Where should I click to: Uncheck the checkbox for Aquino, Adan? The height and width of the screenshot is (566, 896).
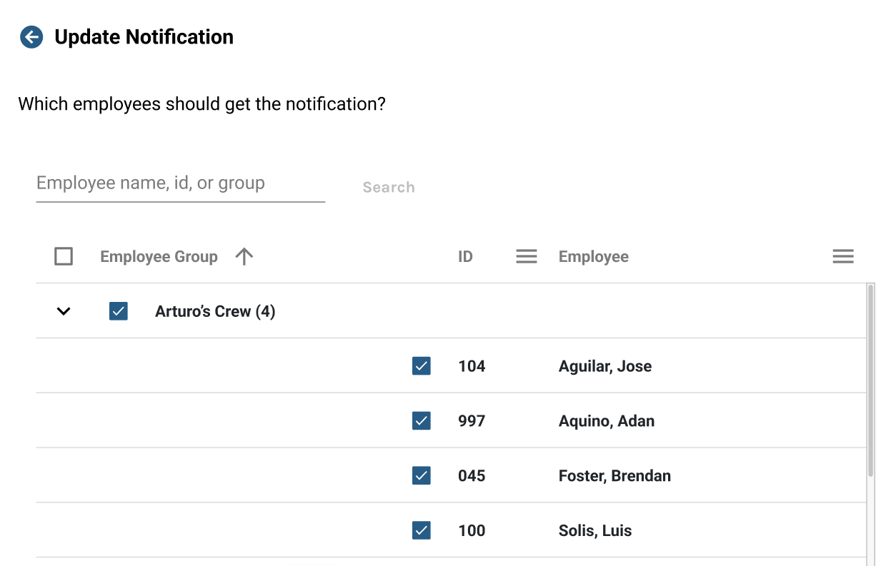(x=422, y=421)
